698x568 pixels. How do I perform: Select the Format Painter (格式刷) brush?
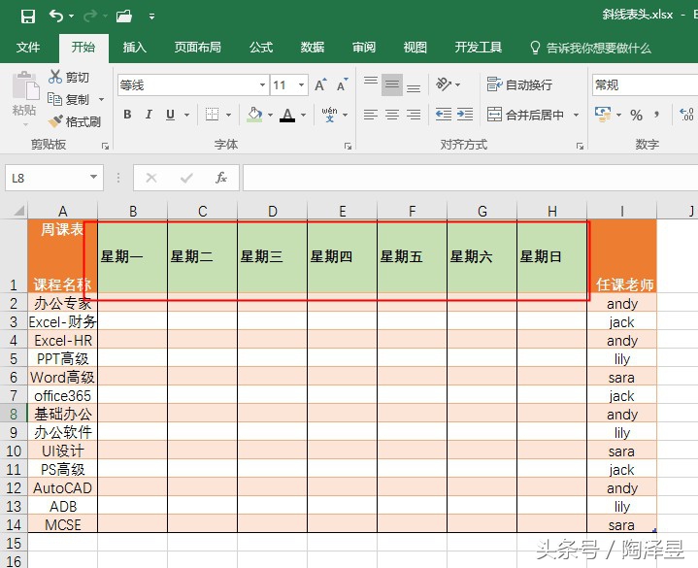pyautogui.click(x=55, y=121)
